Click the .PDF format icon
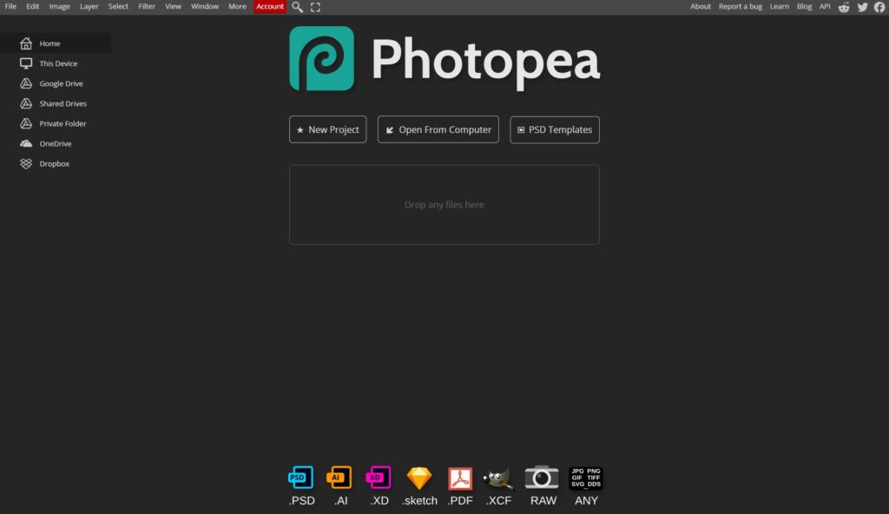 coord(459,478)
